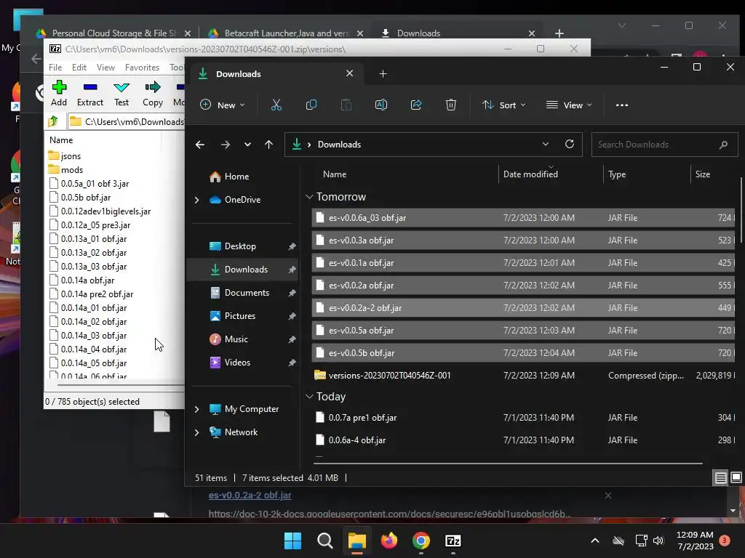Screen dimensions: 745x558
Task: Select es-v0.0.6a_03 obf.jar file
Action: click(x=523, y=218)
